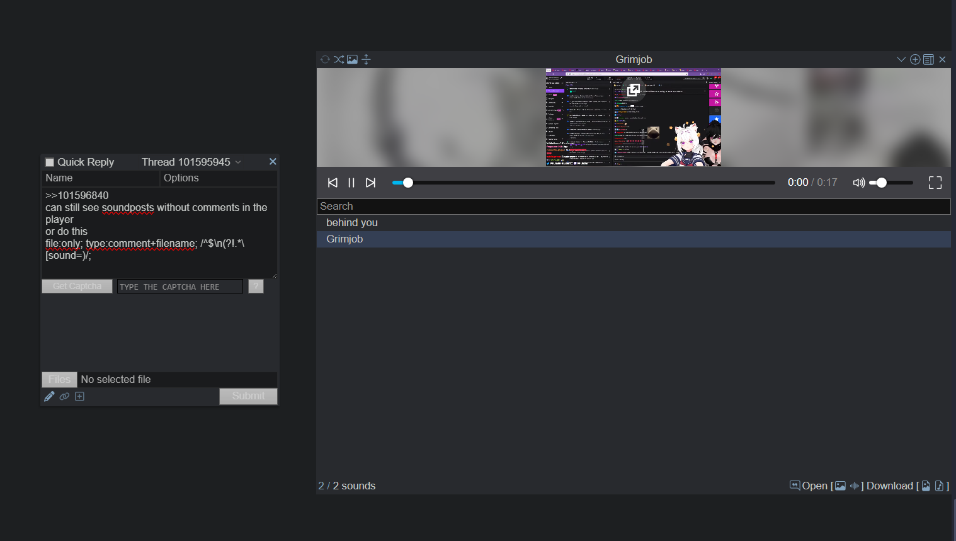The width and height of the screenshot is (956, 541).
Task: Select the 'behind you' playlist entry
Action: click(634, 223)
